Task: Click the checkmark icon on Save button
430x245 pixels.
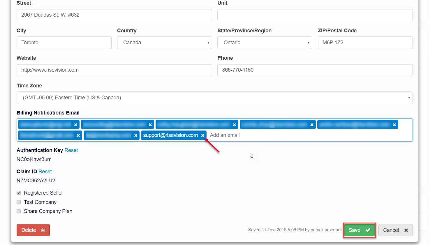Action: pyautogui.click(x=368, y=230)
